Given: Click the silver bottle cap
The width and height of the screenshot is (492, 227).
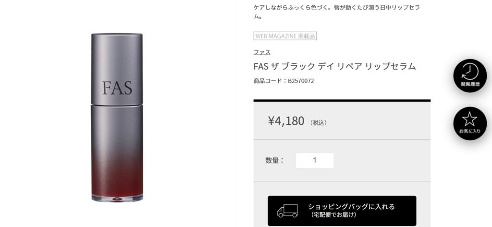Looking at the screenshot, I should pos(117,69).
